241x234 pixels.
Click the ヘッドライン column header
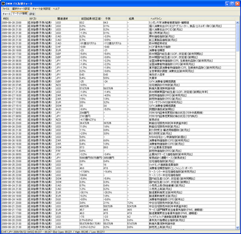[192, 19]
